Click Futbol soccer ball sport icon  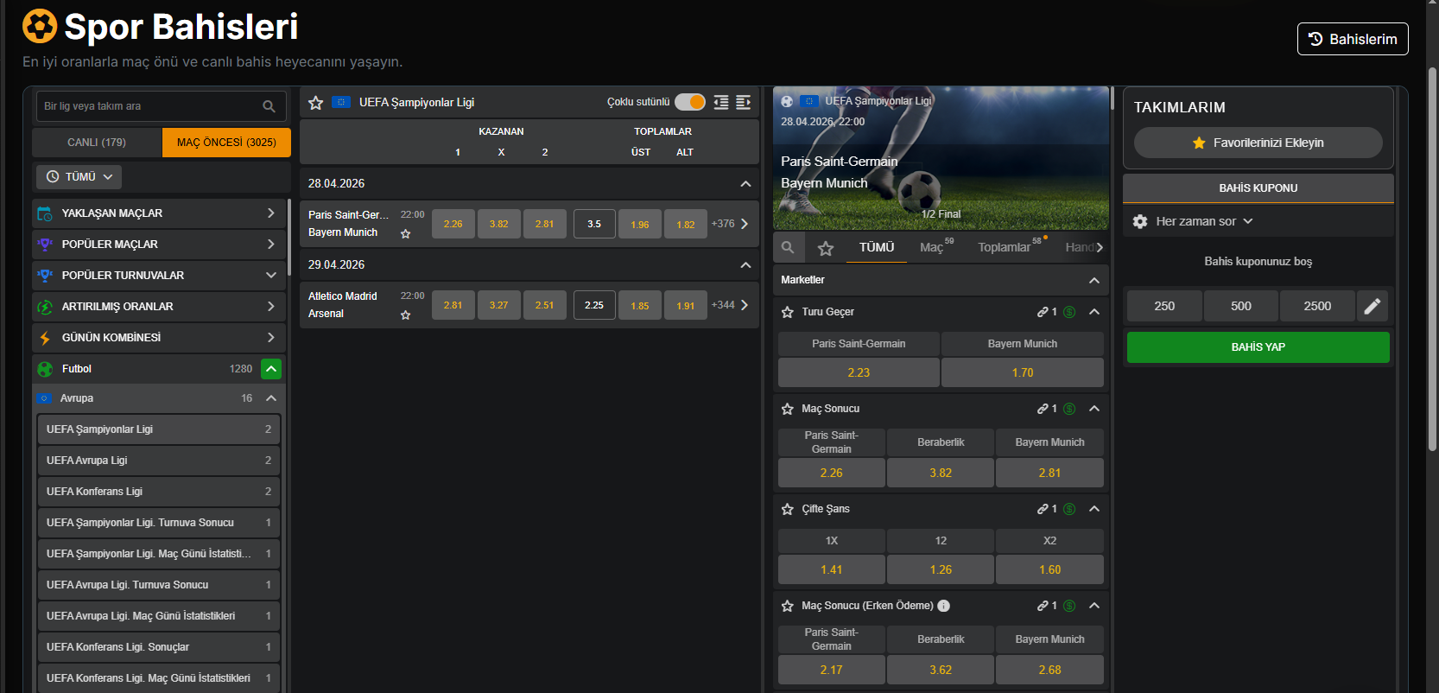pos(45,369)
